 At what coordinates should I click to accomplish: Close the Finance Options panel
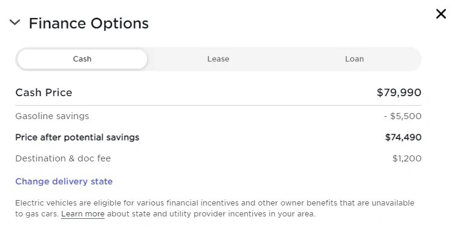tap(440, 14)
